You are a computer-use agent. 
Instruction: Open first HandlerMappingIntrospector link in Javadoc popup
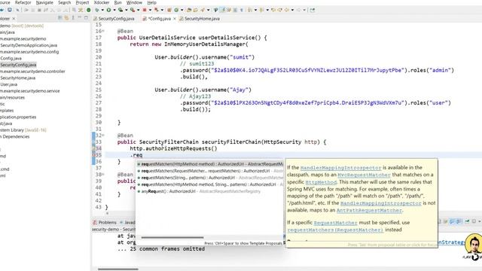point(340,168)
